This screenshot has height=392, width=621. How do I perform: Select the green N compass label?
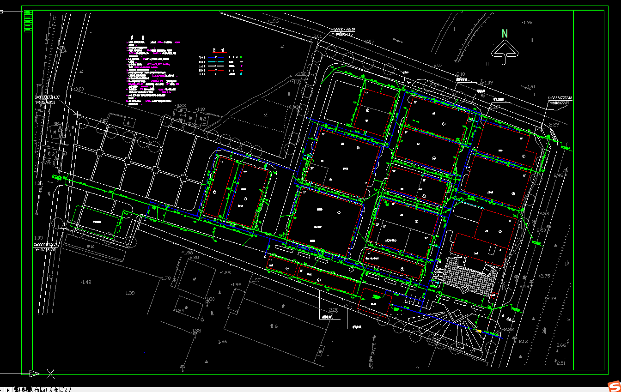pyautogui.click(x=505, y=33)
